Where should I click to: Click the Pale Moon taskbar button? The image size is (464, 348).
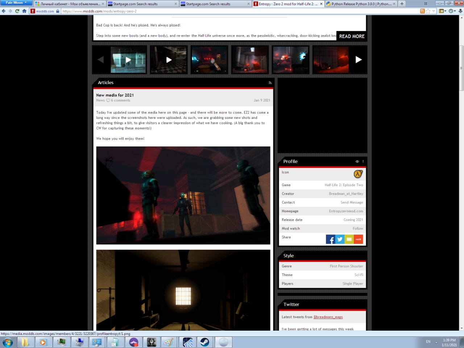(223, 342)
